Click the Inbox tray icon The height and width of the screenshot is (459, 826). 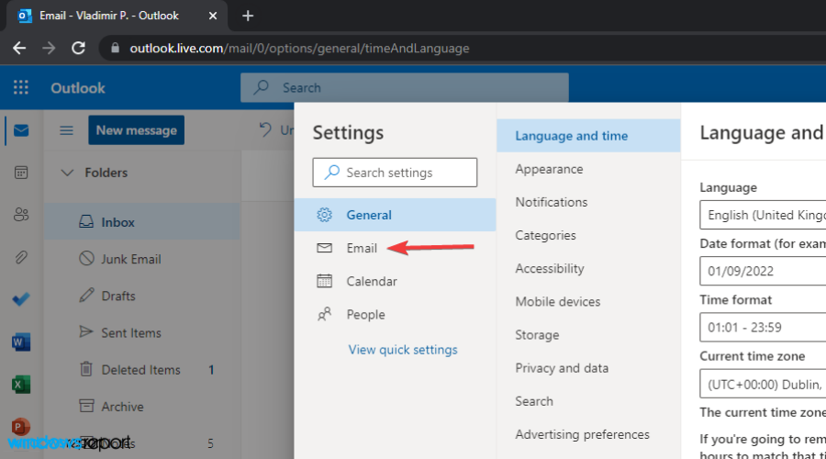click(x=86, y=222)
